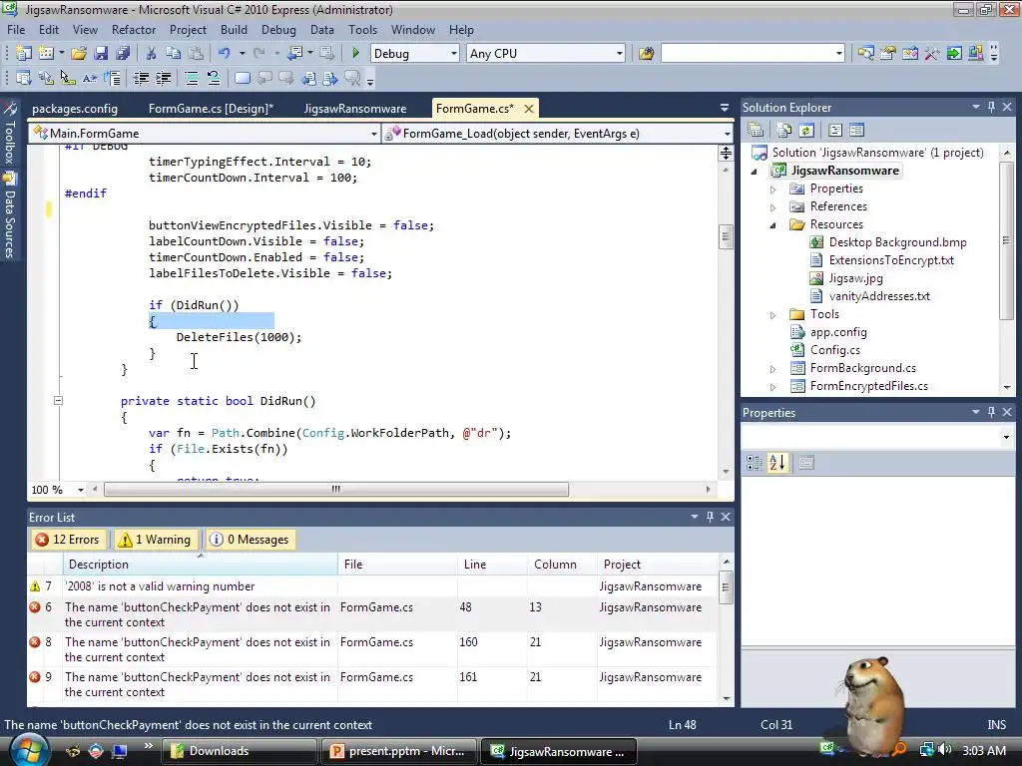Open the Data Sources side tab
The width and height of the screenshot is (1022, 766).
(x=10, y=215)
